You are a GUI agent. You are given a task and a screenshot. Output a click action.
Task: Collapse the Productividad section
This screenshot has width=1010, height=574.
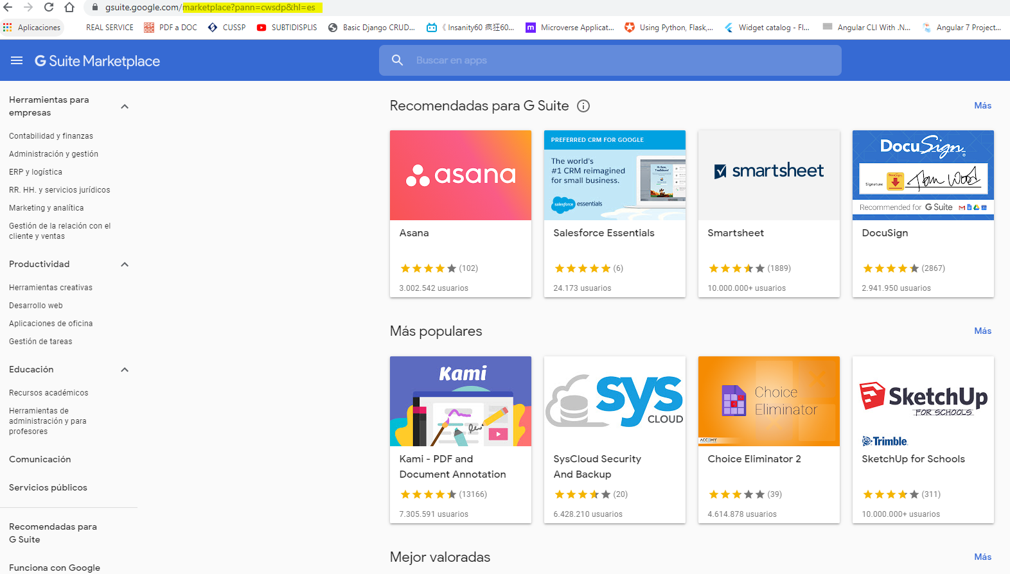tap(125, 265)
